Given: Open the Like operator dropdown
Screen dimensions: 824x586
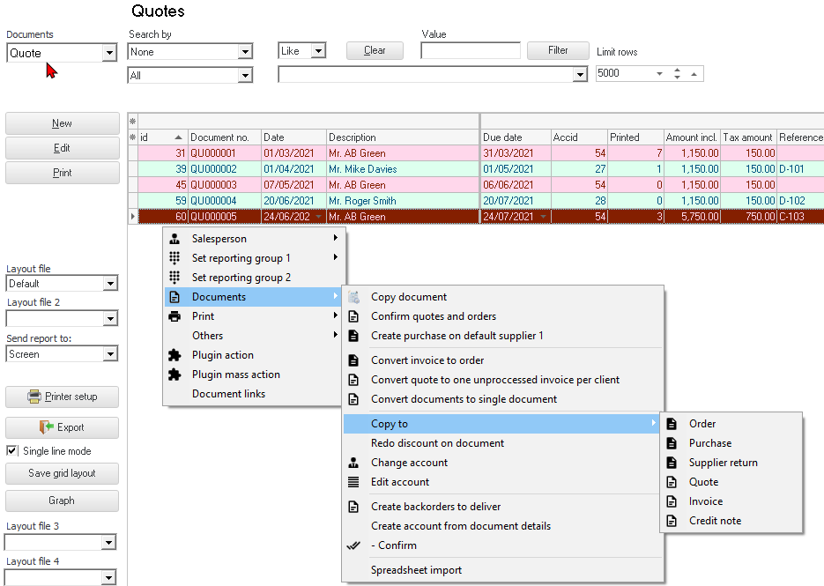Looking at the screenshot, I should click(x=318, y=52).
